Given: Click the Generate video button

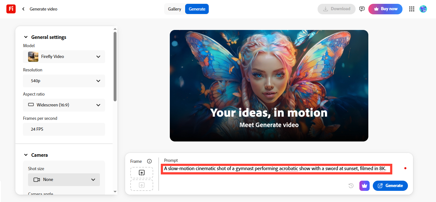Looking at the screenshot, I should 390,185.
